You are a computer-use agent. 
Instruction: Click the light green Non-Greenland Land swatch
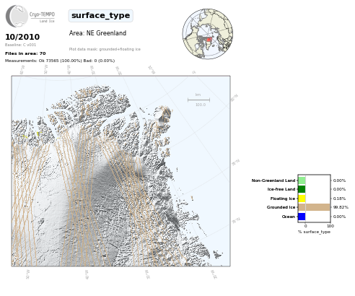click(302, 180)
